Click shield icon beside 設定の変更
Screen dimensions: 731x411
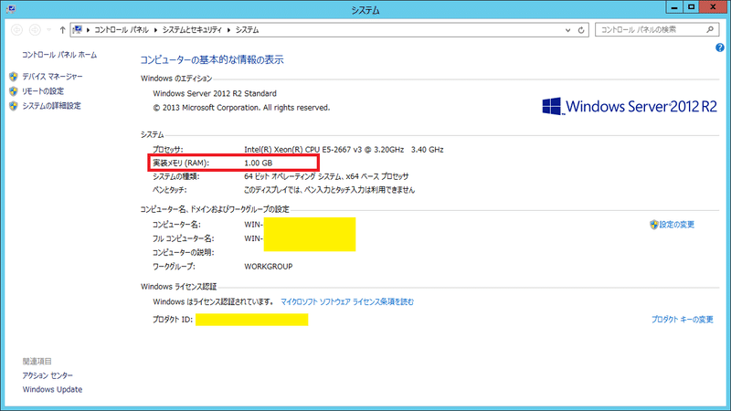coord(654,225)
